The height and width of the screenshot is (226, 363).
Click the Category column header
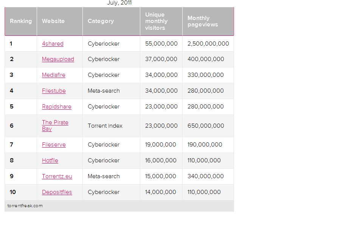click(x=101, y=21)
